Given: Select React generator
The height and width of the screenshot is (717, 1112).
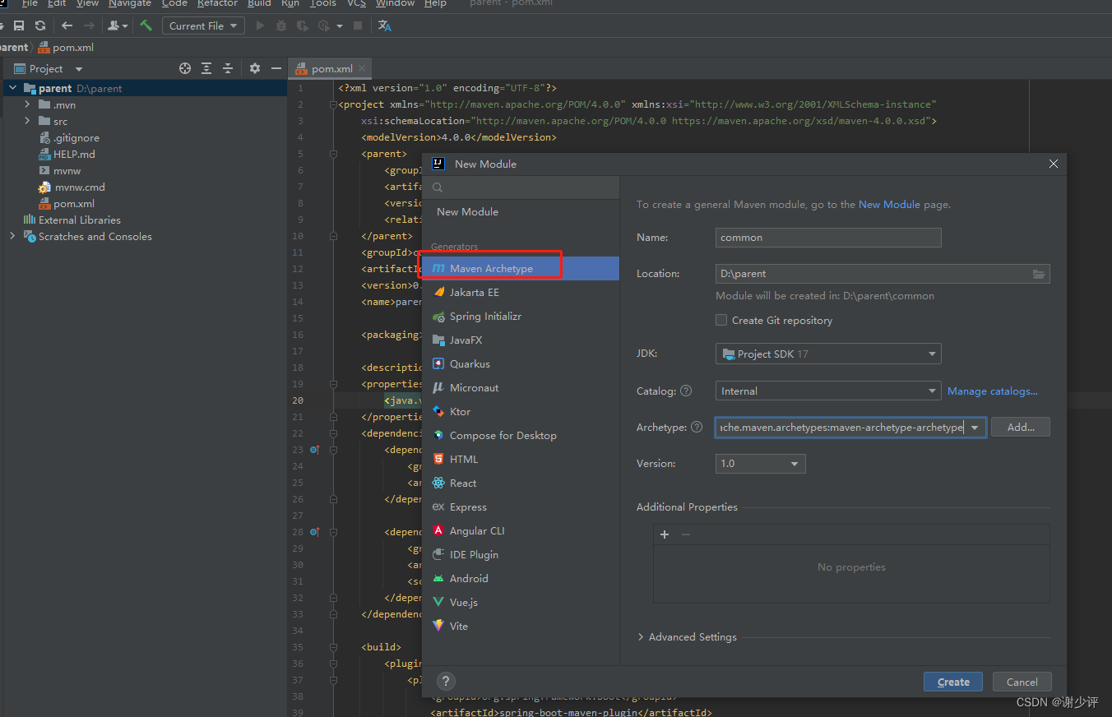Looking at the screenshot, I should (520, 483).
